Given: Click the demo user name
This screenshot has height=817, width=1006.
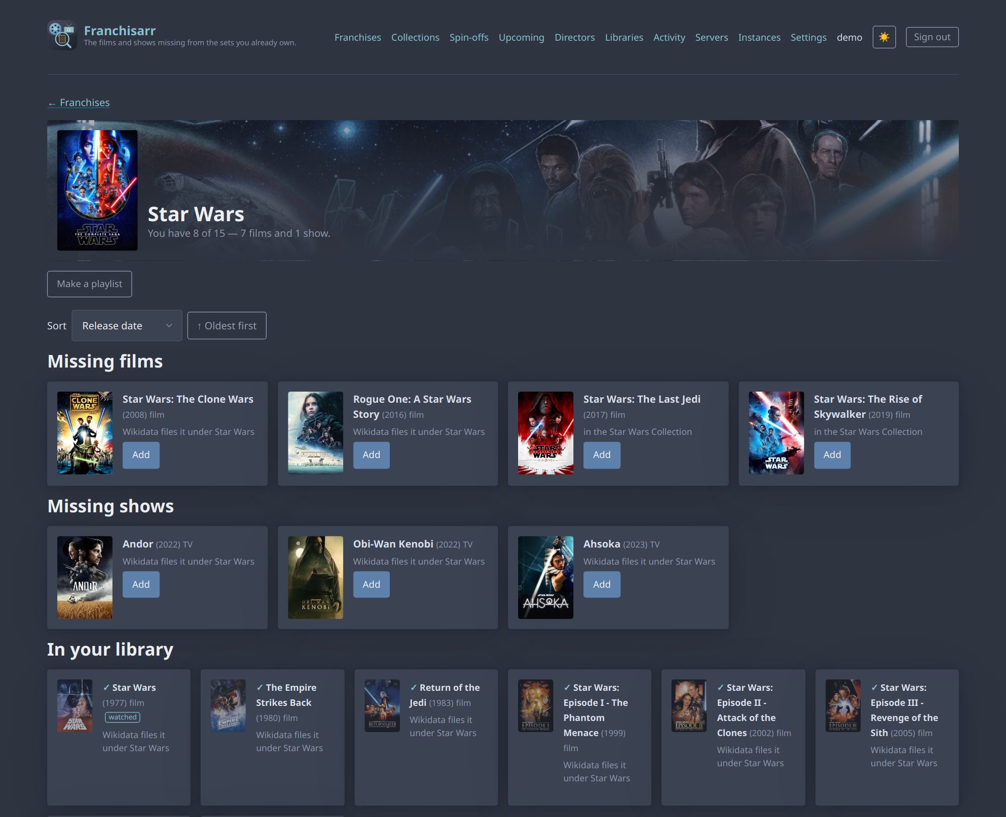Looking at the screenshot, I should (849, 37).
